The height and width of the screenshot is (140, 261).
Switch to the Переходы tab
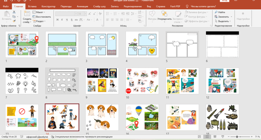(x=66, y=6)
